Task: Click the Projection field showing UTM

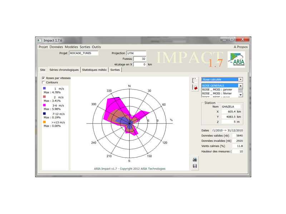Action: coord(136,53)
